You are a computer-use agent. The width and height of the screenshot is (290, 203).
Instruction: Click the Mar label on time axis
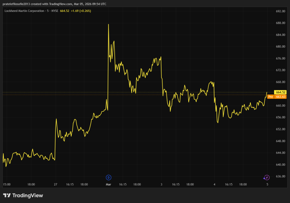(108, 184)
